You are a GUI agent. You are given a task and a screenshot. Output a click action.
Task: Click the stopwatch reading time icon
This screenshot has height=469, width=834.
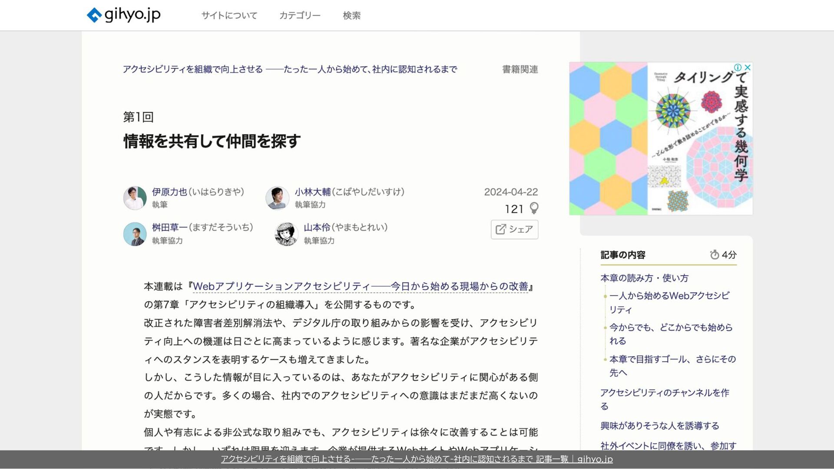(x=714, y=255)
